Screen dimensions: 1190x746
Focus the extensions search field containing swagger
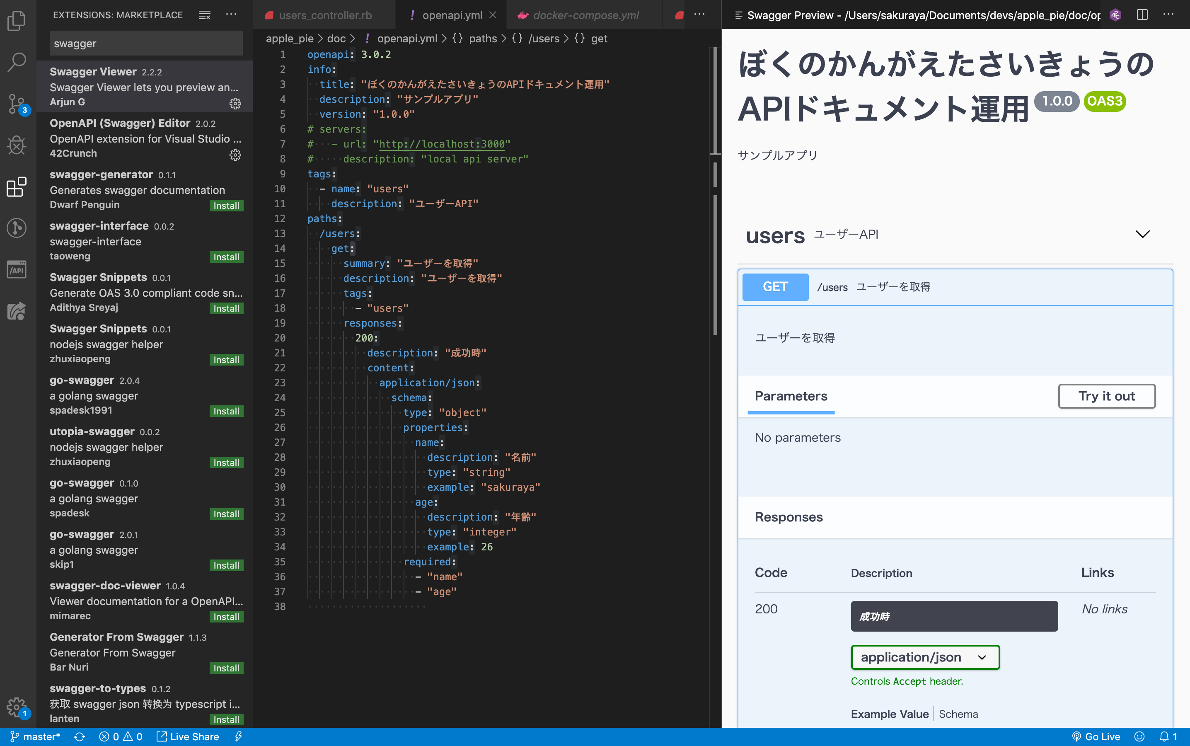146,44
